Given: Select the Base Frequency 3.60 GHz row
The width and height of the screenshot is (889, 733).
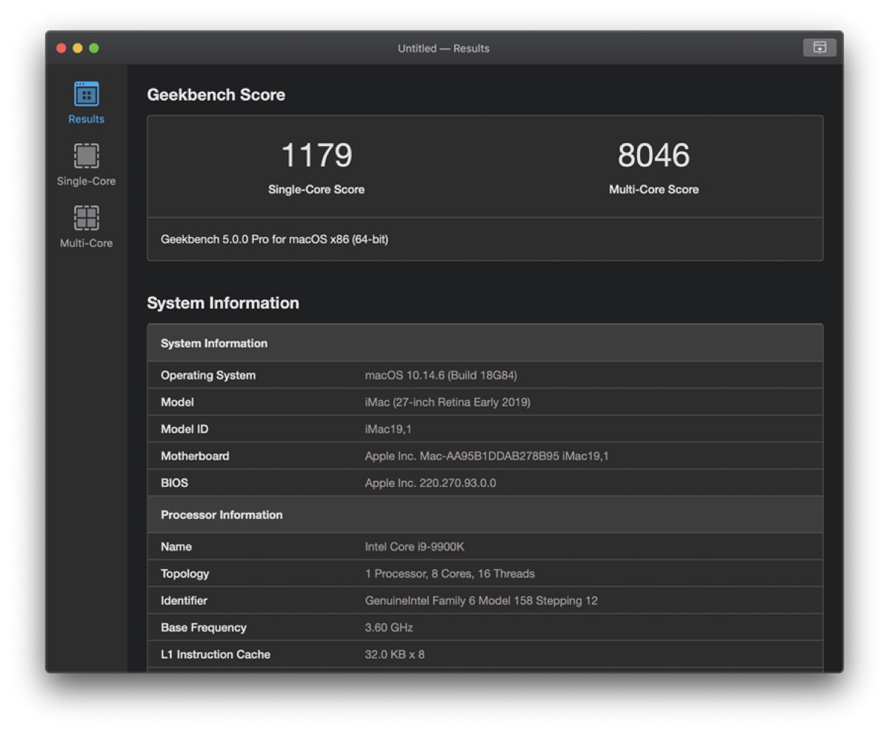Looking at the screenshot, I should click(x=485, y=627).
